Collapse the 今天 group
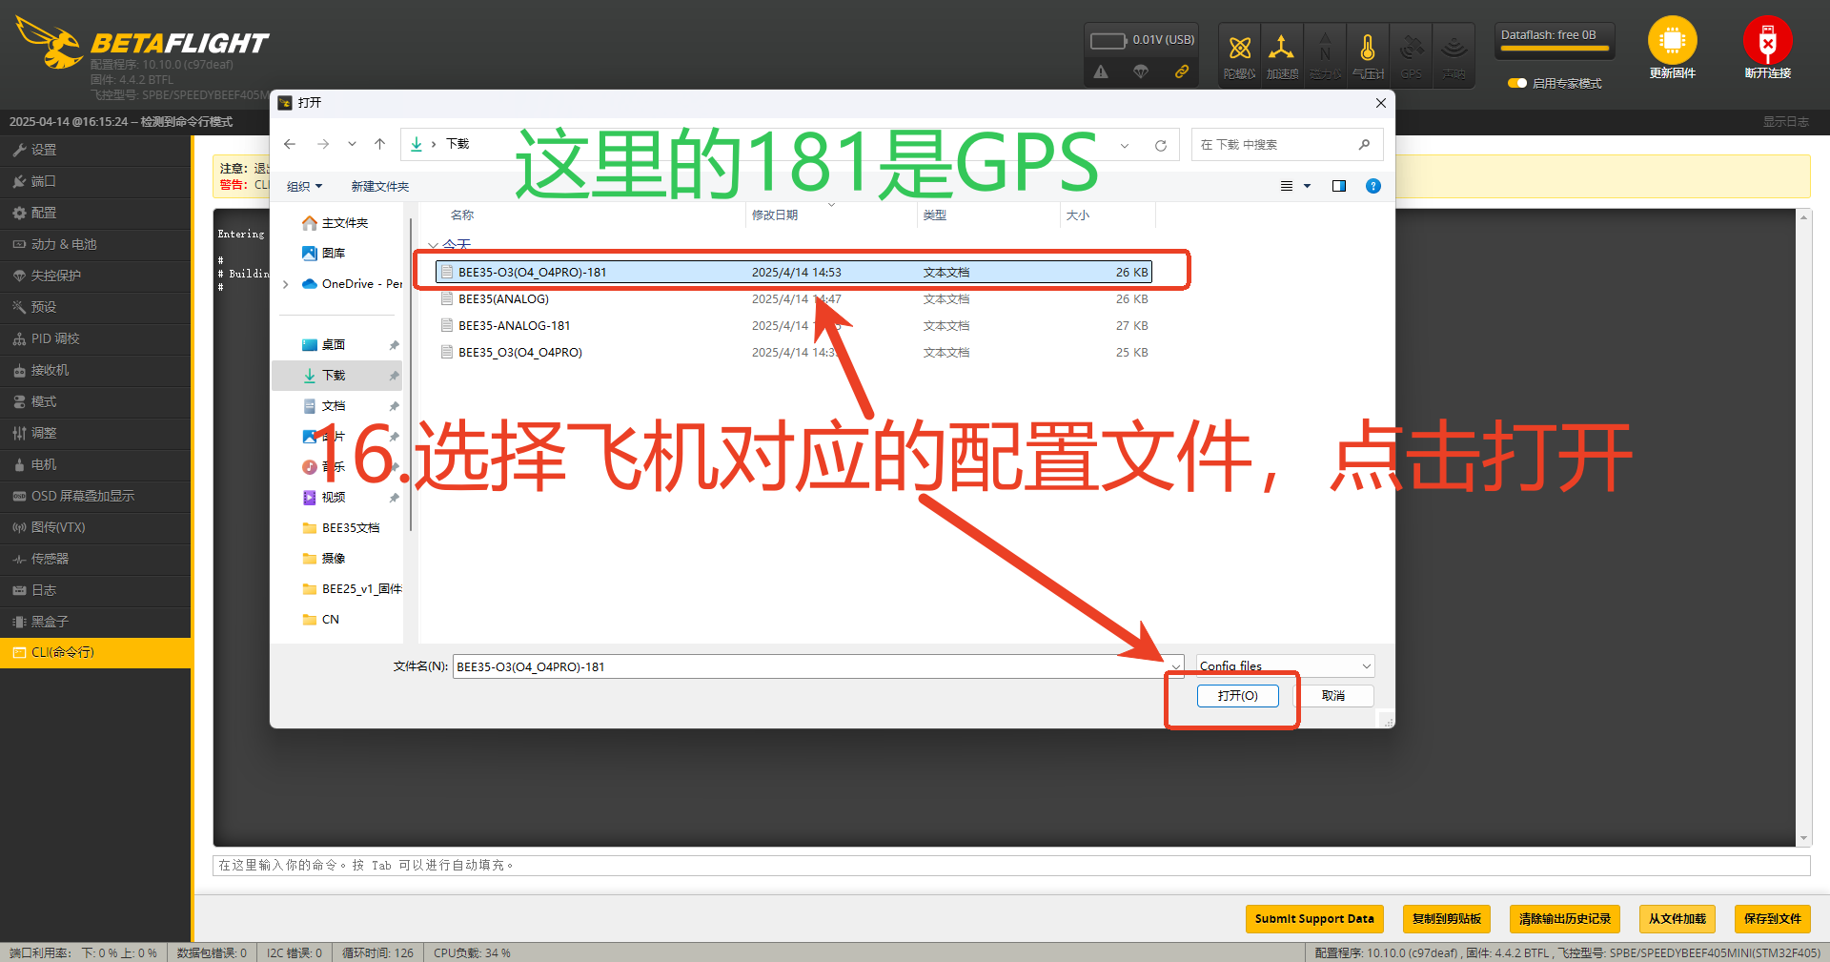 (434, 245)
